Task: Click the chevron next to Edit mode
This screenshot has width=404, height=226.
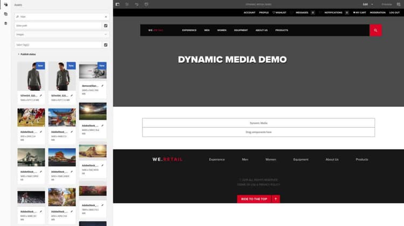Action: pyautogui.click(x=372, y=4)
